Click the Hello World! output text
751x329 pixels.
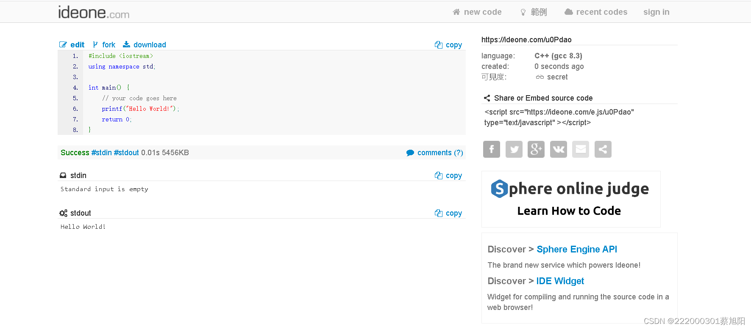pyautogui.click(x=83, y=227)
